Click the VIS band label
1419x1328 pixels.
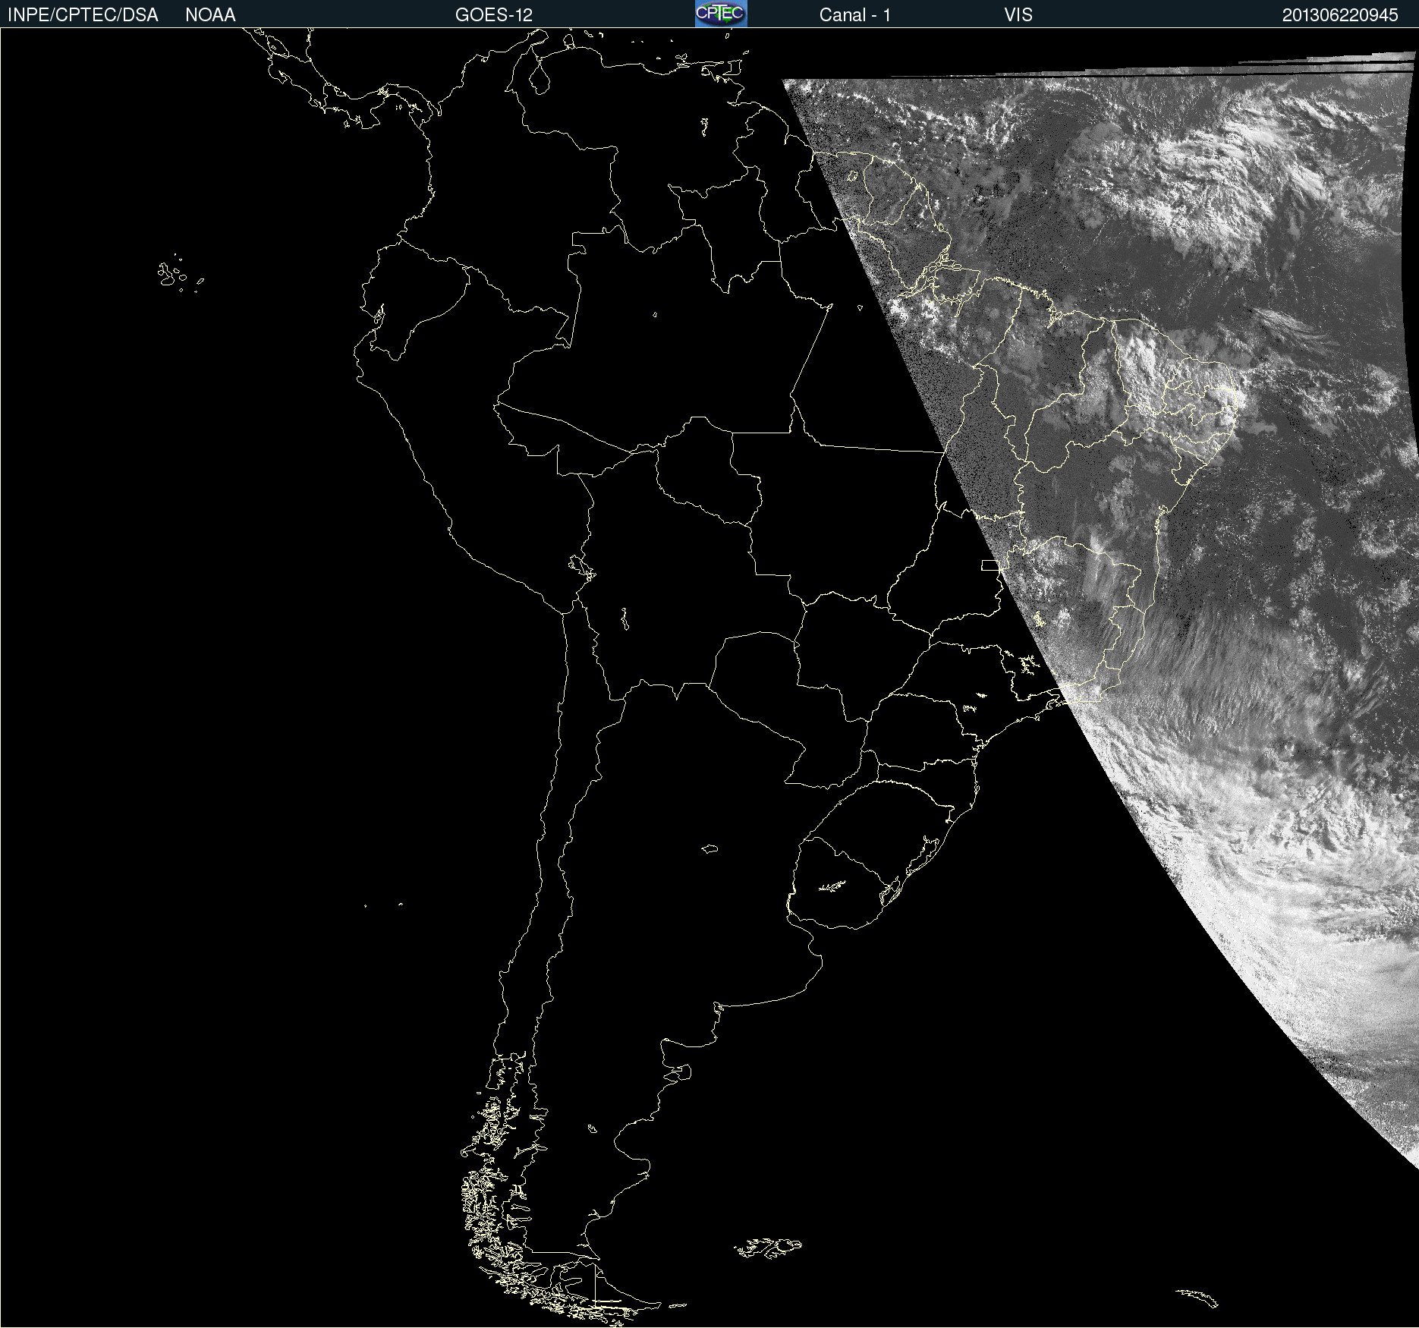pos(1018,15)
